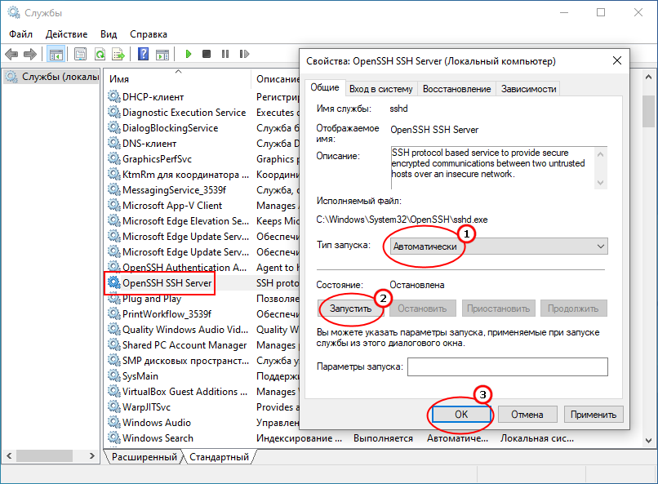The image size is (658, 484).
Task: Click the sshd.exe executable path text
Action: coord(402,220)
